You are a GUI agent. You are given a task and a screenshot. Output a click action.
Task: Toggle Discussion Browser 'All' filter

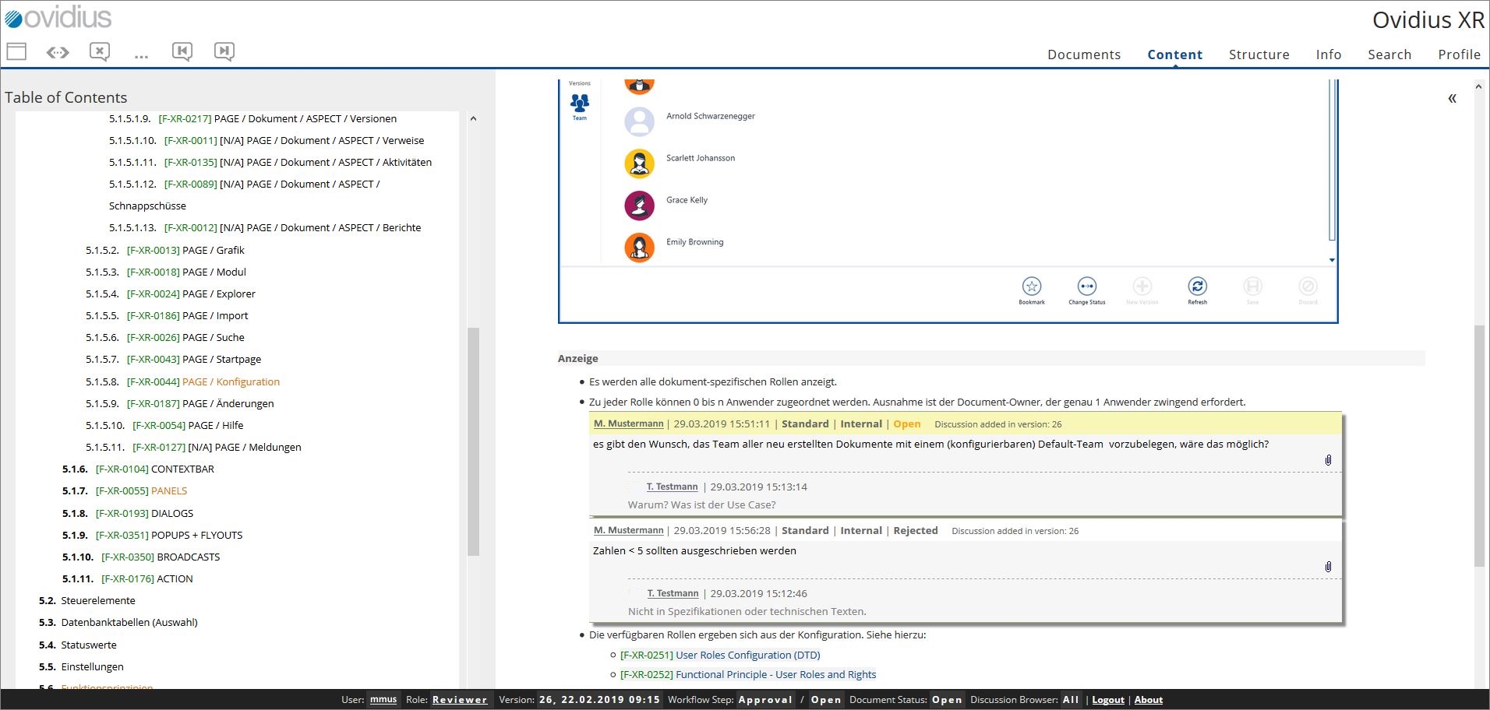coord(1071,700)
